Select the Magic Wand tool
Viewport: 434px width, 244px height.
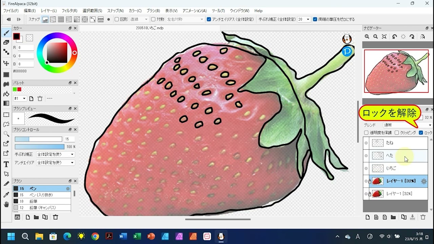tap(6, 134)
